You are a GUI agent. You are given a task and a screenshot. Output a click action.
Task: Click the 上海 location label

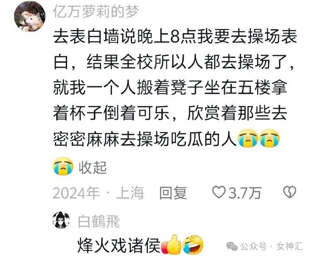[130, 193]
